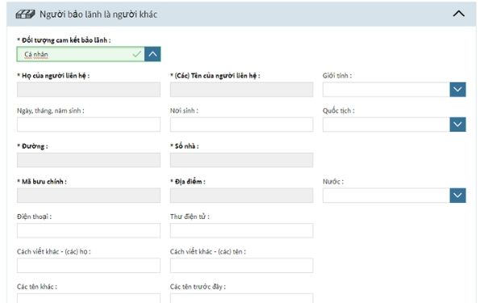Image resolution: width=484 pixels, height=303 pixels.
Task: Focus the 'Thư điện tử' input field
Action: [x=241, y=230]
